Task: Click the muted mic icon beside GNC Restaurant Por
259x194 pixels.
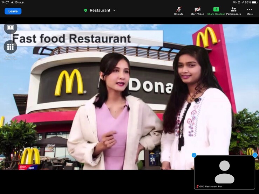Action: tap(197, 187)
